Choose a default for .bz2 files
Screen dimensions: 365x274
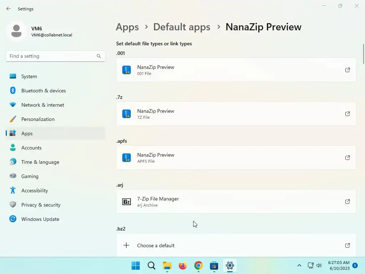[x=236, y=245]
